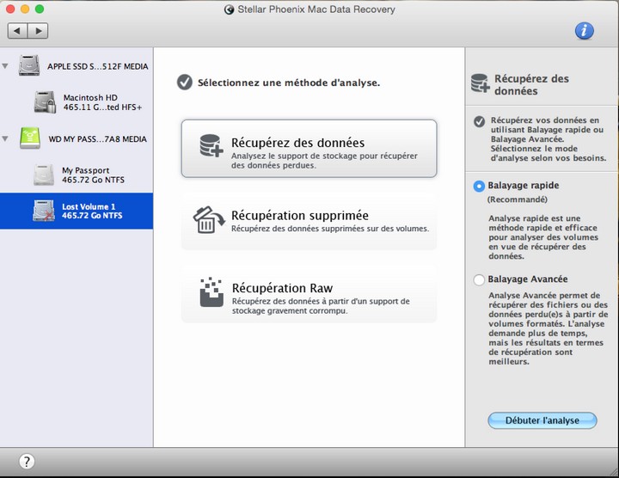The width and height of the screenshot is (619, 478).
Task: Collapse the APPLE SSD drive tree
Action: click(x=5, y=66)
